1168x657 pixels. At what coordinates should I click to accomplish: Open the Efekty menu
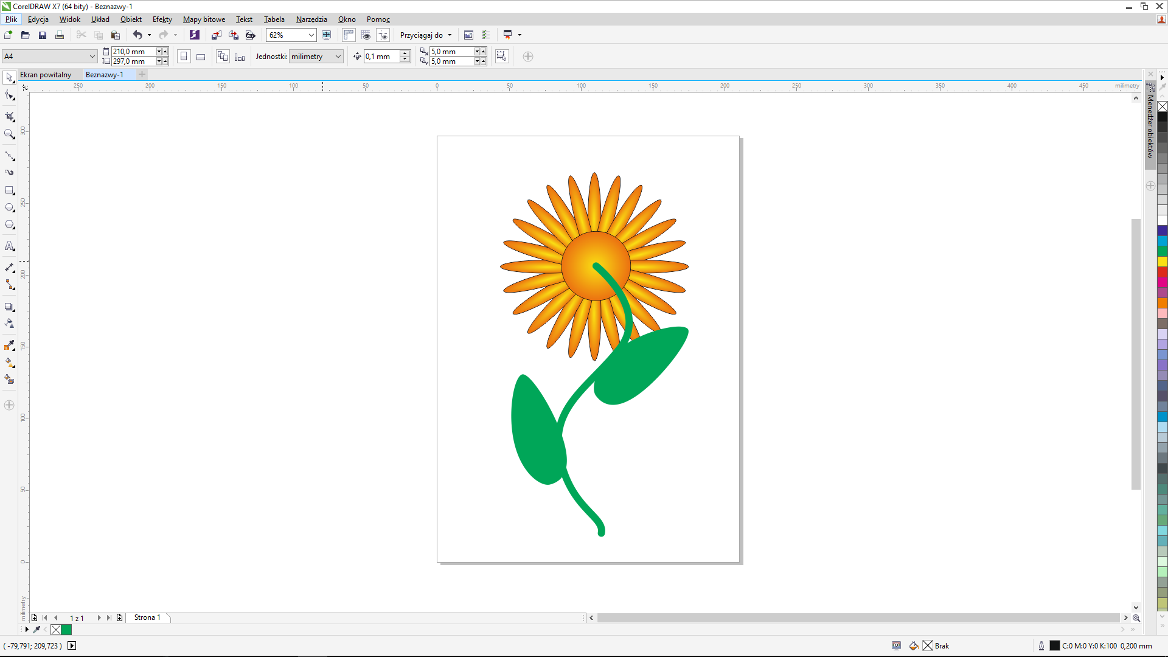162,19
